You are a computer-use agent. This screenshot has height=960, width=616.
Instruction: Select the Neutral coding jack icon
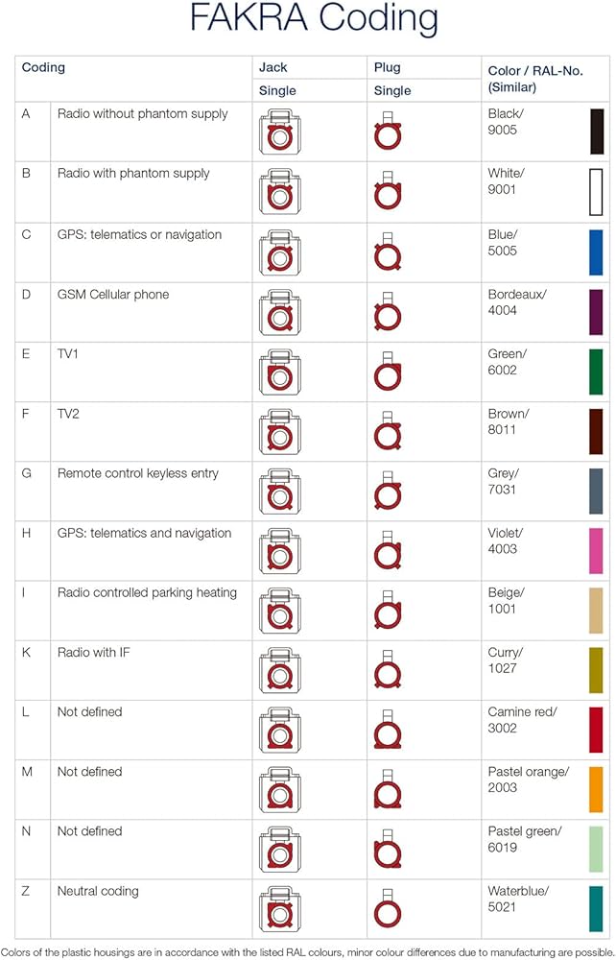pos(279,909)
